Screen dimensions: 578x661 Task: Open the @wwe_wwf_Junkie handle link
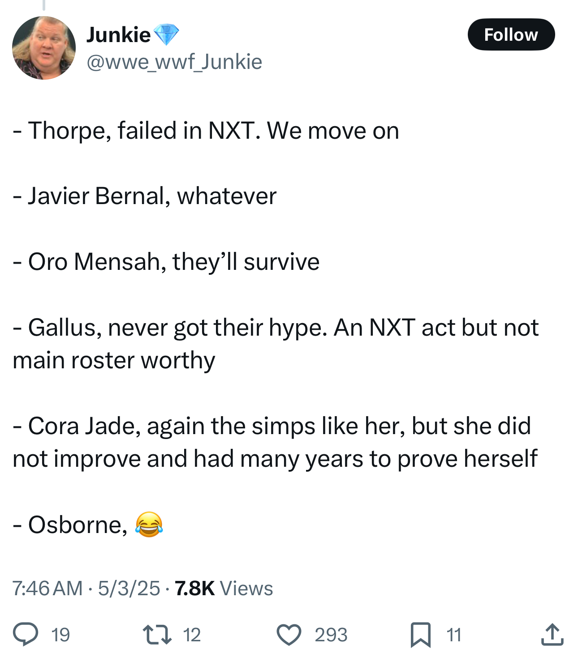(x=174, y=62)
